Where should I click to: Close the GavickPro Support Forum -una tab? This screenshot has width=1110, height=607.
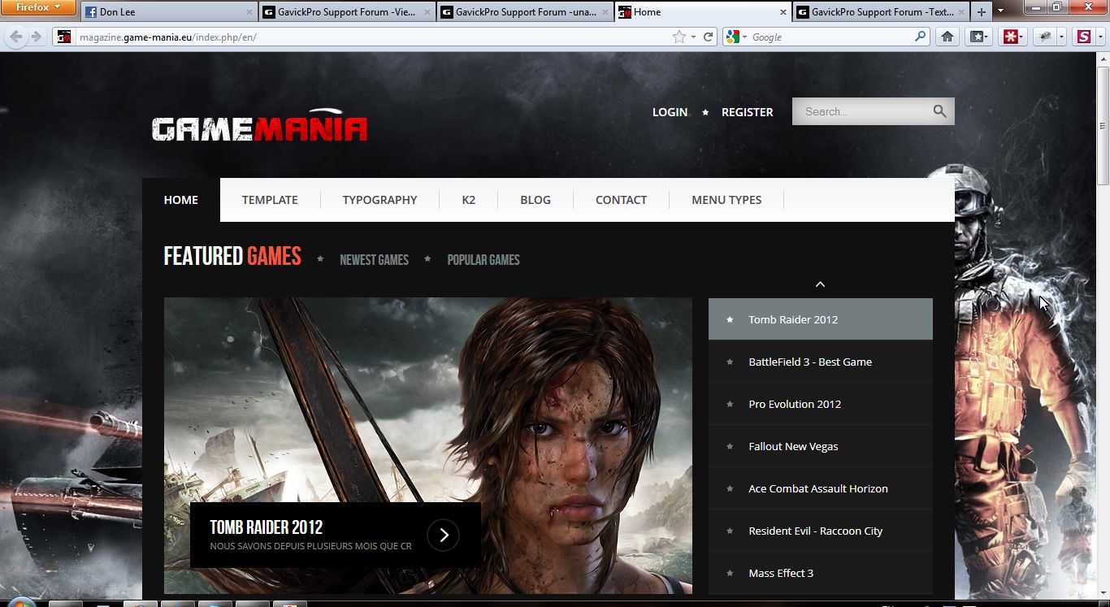605,12
